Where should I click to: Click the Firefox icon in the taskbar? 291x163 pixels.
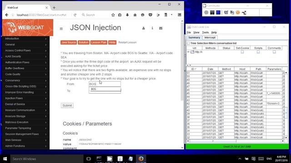141,159
